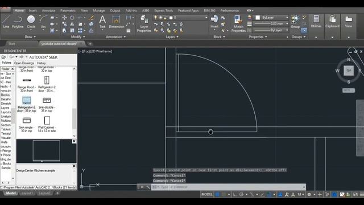
Task: Expand the Draw panel
Action: pos(30,36)
